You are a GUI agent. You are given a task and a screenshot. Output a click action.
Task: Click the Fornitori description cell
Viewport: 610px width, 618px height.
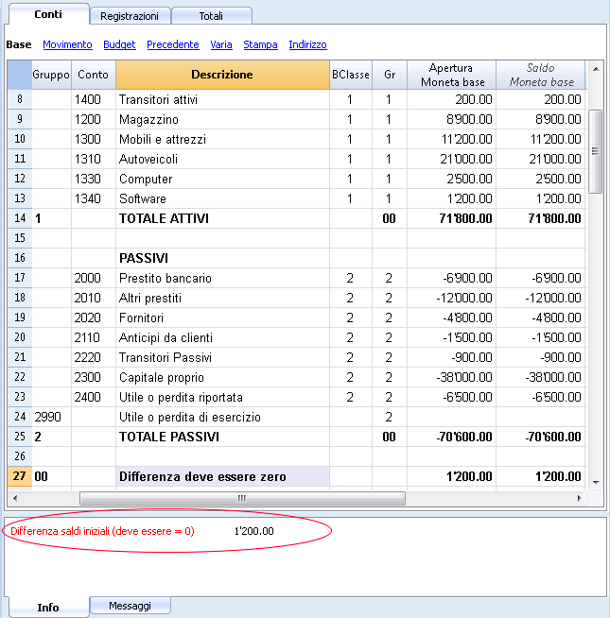tap(222, 318)
